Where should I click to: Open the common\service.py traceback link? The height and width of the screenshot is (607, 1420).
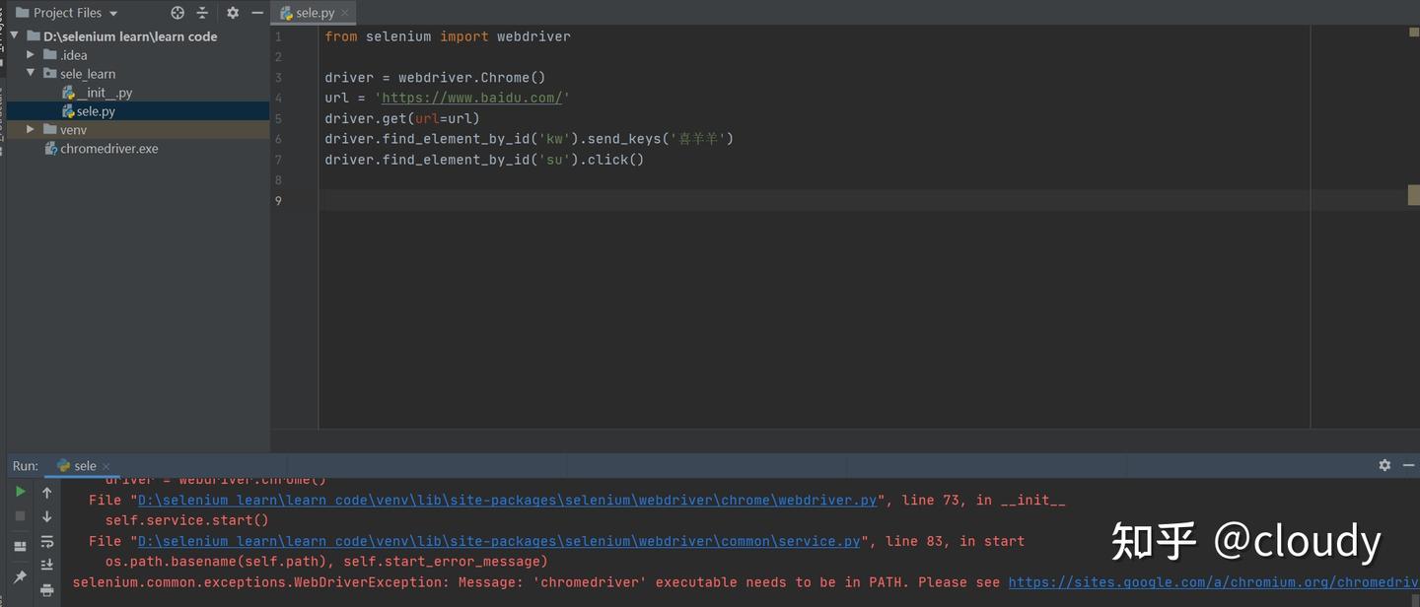pyautogui.click(x=499, y=541)
